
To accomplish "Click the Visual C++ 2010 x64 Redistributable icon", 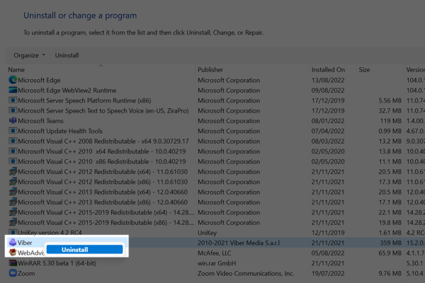I will tap(13, 151).
